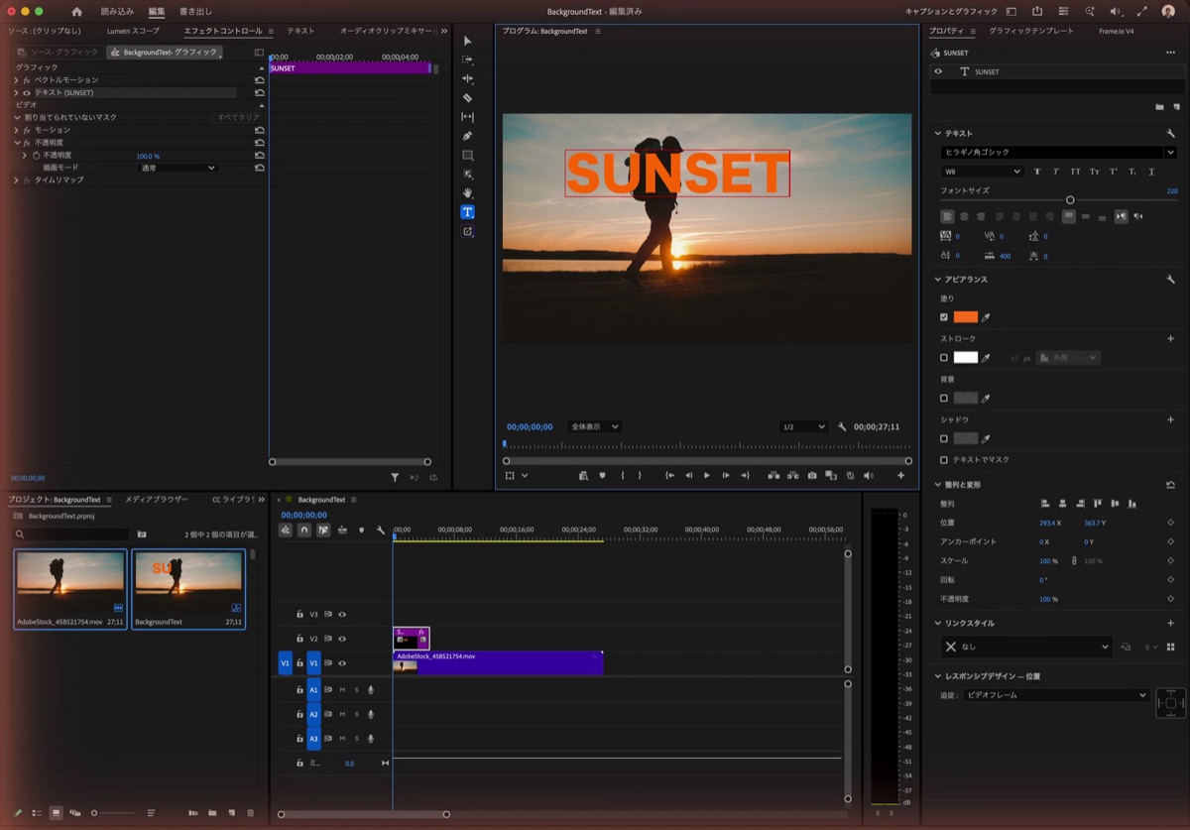The image size is (1190, 830).
Task: Expand the ベクトルモーション effect
Action: tap(16, 79)
